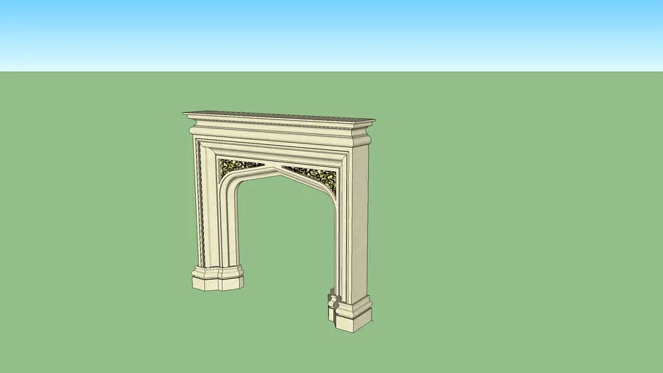Click inside the fireplace arch opening
The width and height of the screenshot is (663, 373).
pos(284,233)
